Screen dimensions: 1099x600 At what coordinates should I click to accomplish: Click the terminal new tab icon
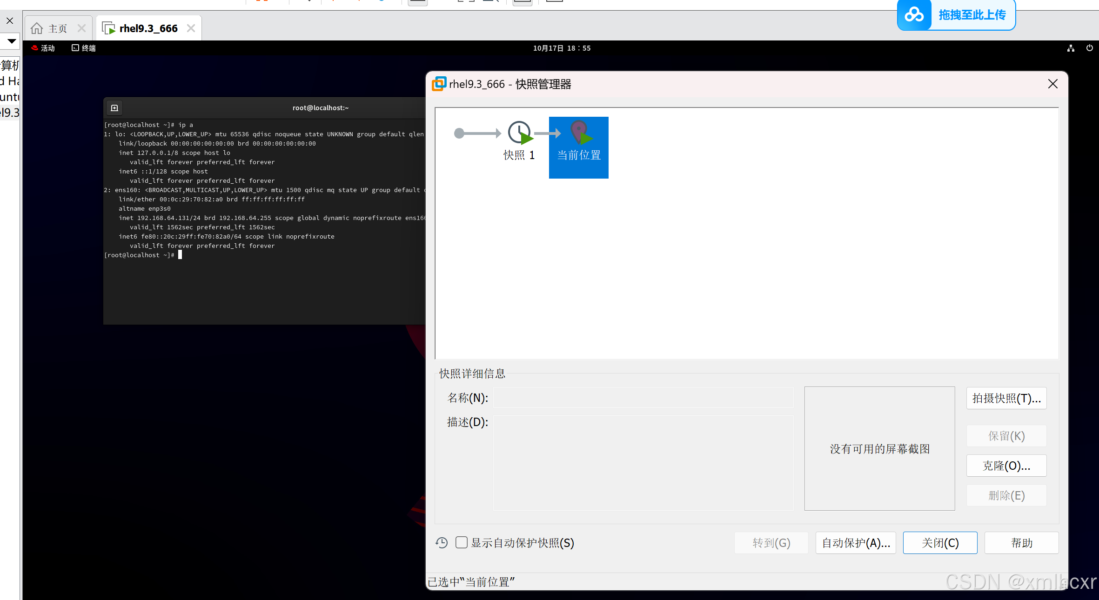(114, 108)
